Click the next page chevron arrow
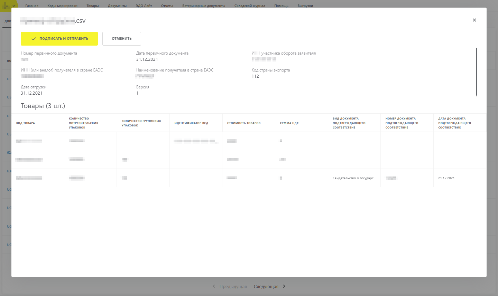 coord(284,286)
